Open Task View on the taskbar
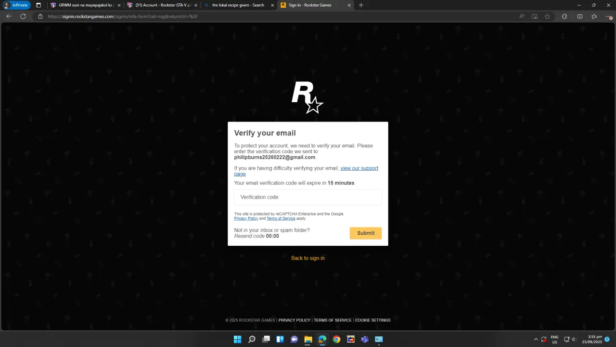 (x=266, y=339)
